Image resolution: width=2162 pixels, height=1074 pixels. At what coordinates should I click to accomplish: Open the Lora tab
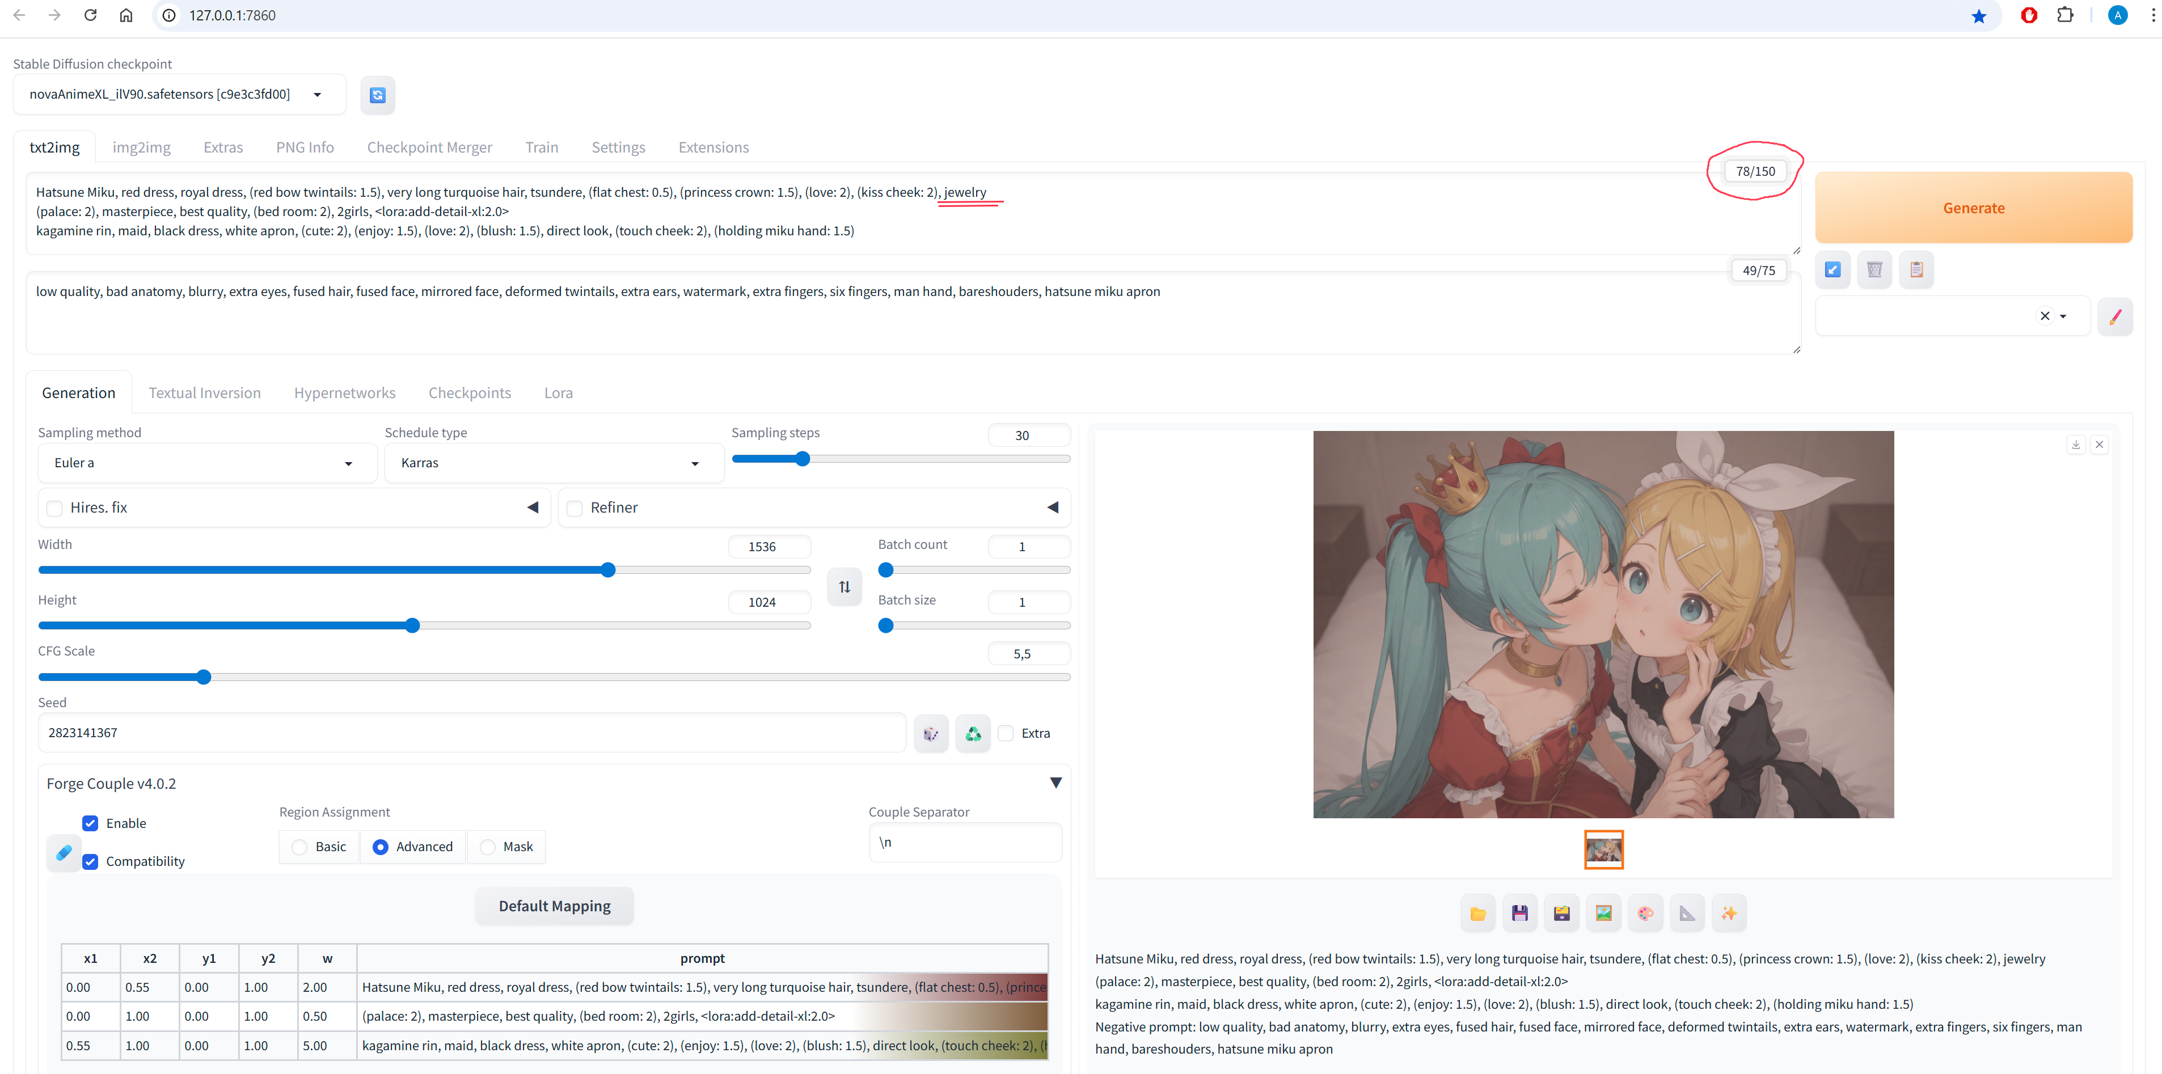558,392
